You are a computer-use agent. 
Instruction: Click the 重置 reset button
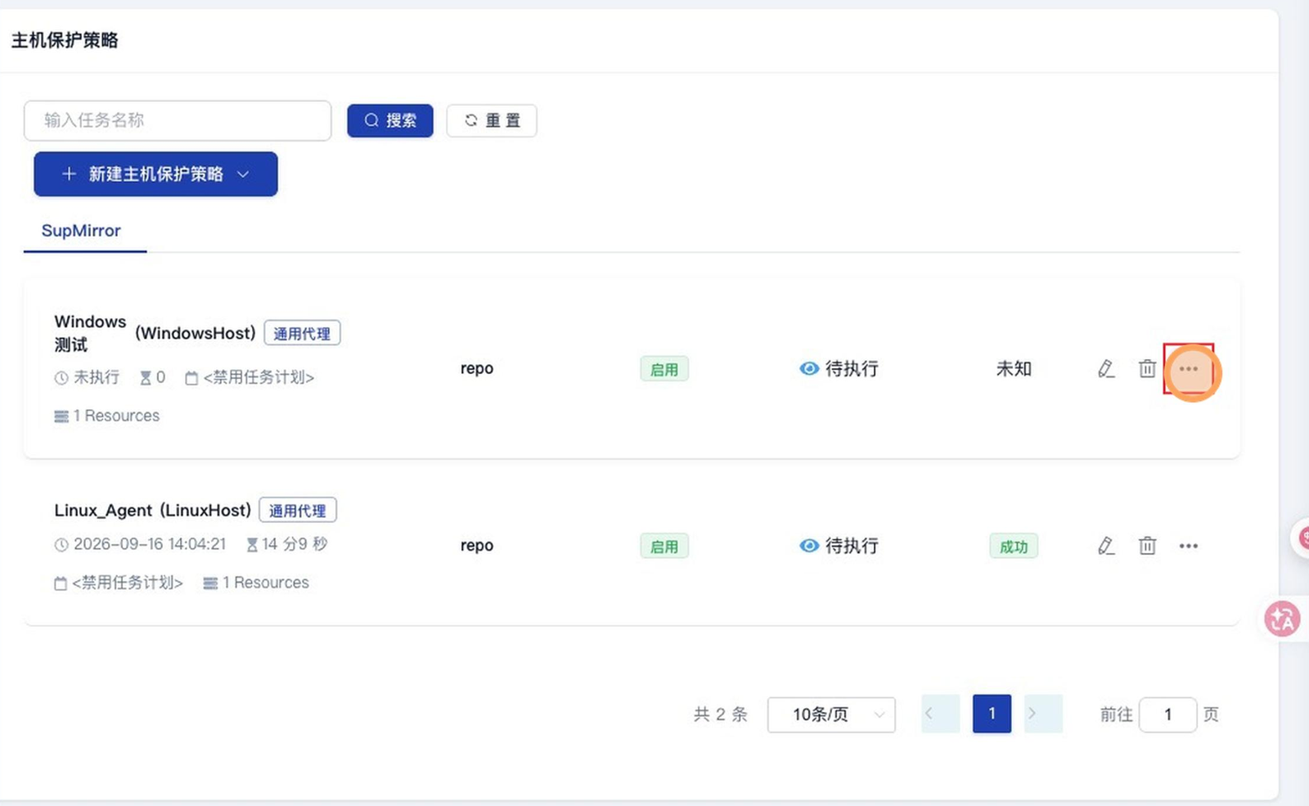[492, 120]
